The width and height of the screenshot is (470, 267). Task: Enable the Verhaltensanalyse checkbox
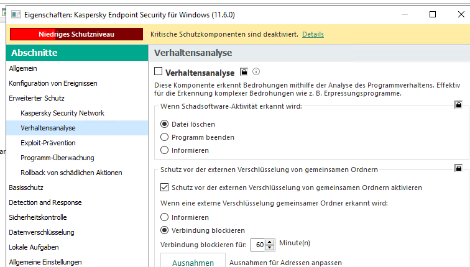(x=158, y=72)
